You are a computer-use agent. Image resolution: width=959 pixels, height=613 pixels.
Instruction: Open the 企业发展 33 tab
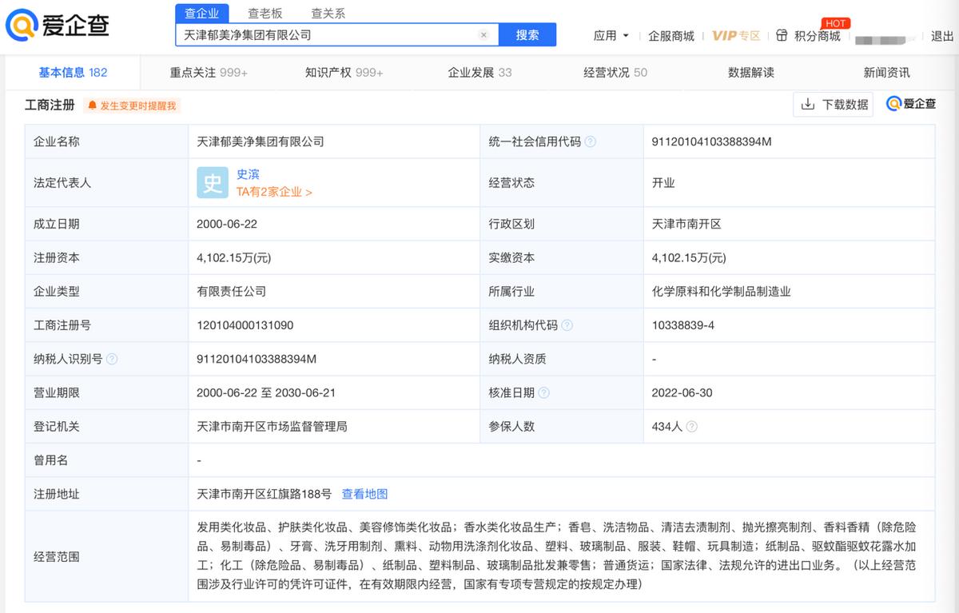[x=479, y=72]
